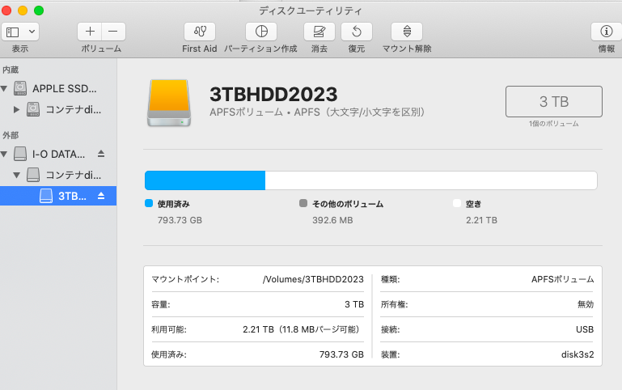Add a volume with the plus button
The image size is (622, 390).
(x=90, y=32)
